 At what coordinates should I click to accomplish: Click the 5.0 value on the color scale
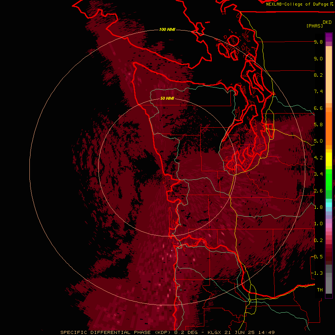(318, 141)
